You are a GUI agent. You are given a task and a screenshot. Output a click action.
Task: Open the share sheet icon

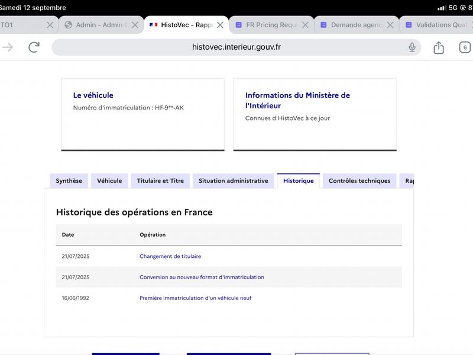pos(439,47)
